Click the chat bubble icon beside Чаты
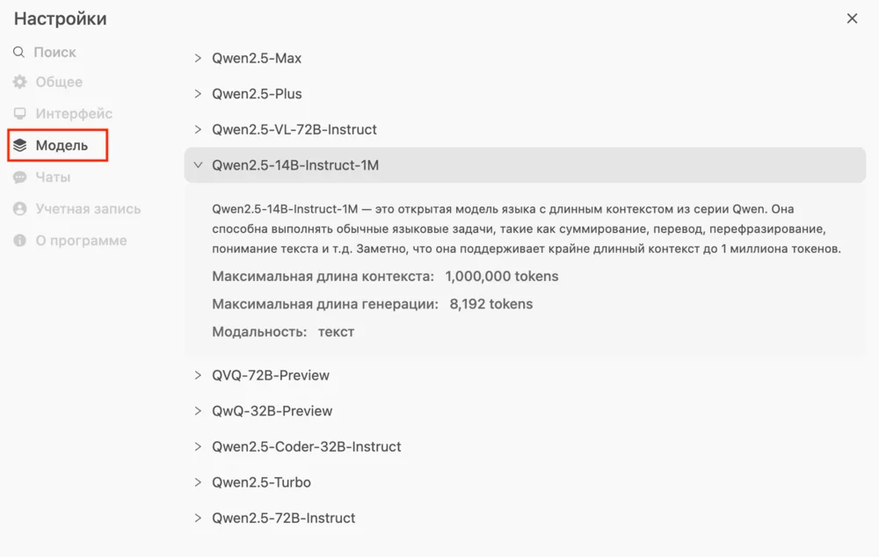The image size is (879, 557). click(20, 177)
